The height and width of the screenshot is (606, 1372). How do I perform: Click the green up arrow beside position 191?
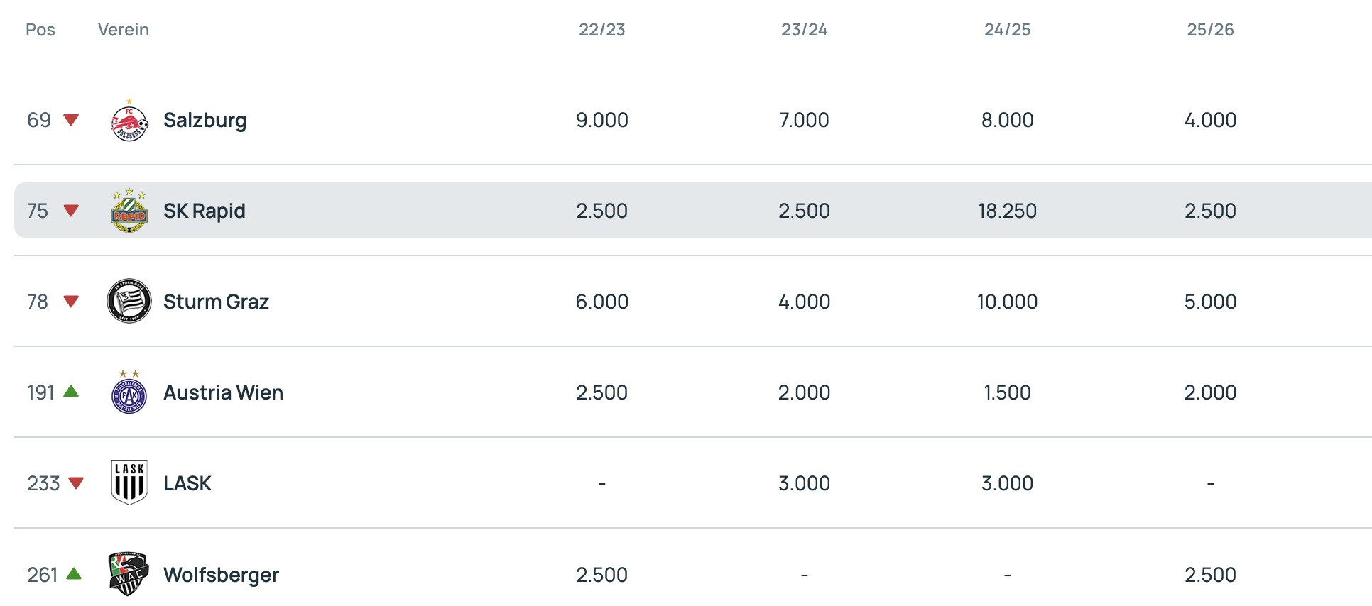tap(71, 392)
